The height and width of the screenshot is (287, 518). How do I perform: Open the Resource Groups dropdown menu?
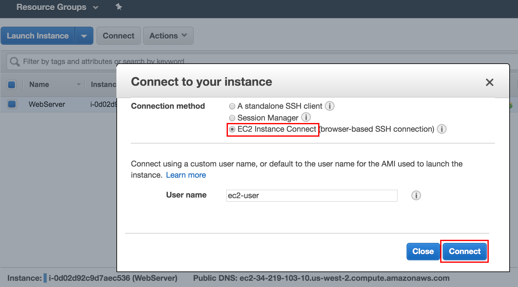[x=57, y=7]
